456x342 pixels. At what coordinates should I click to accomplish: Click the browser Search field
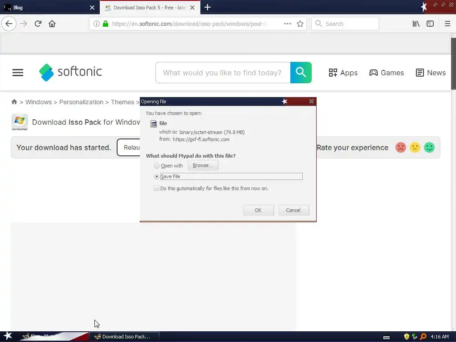click(x=345, y=24)
